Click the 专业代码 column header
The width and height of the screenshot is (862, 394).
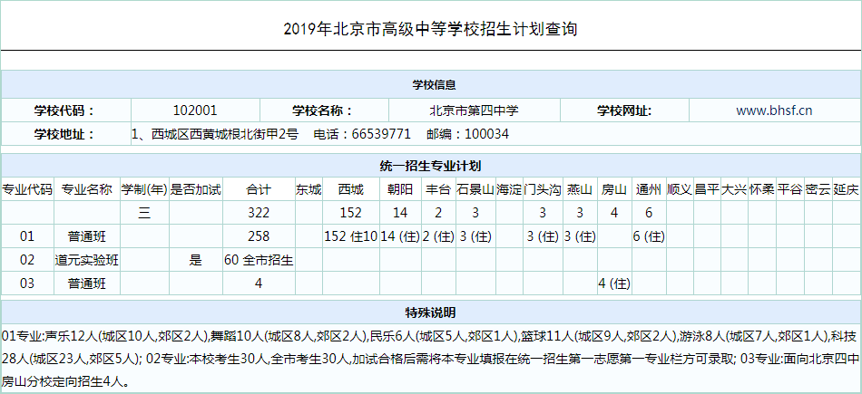click(x=27, y=189)
